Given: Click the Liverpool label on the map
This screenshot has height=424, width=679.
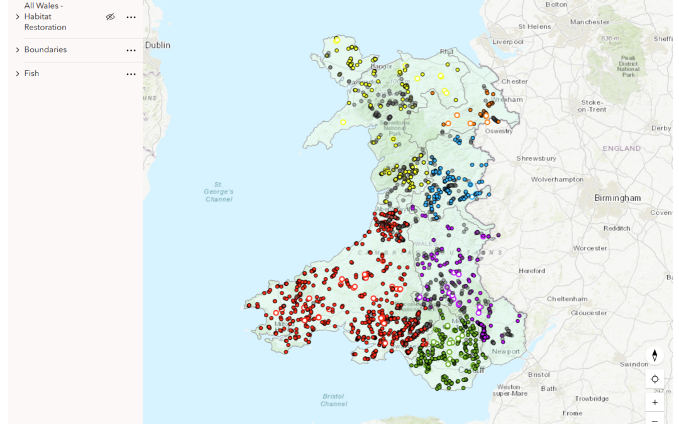Looking at the screenshot, I should click(x=508, y=42).
